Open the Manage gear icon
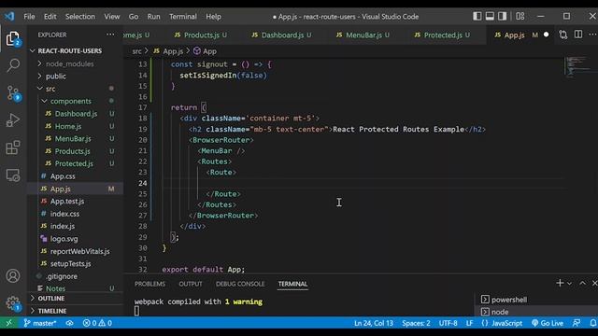Image resolution: width=598 pixels, height=336 pixels. (x=13, y=303)
